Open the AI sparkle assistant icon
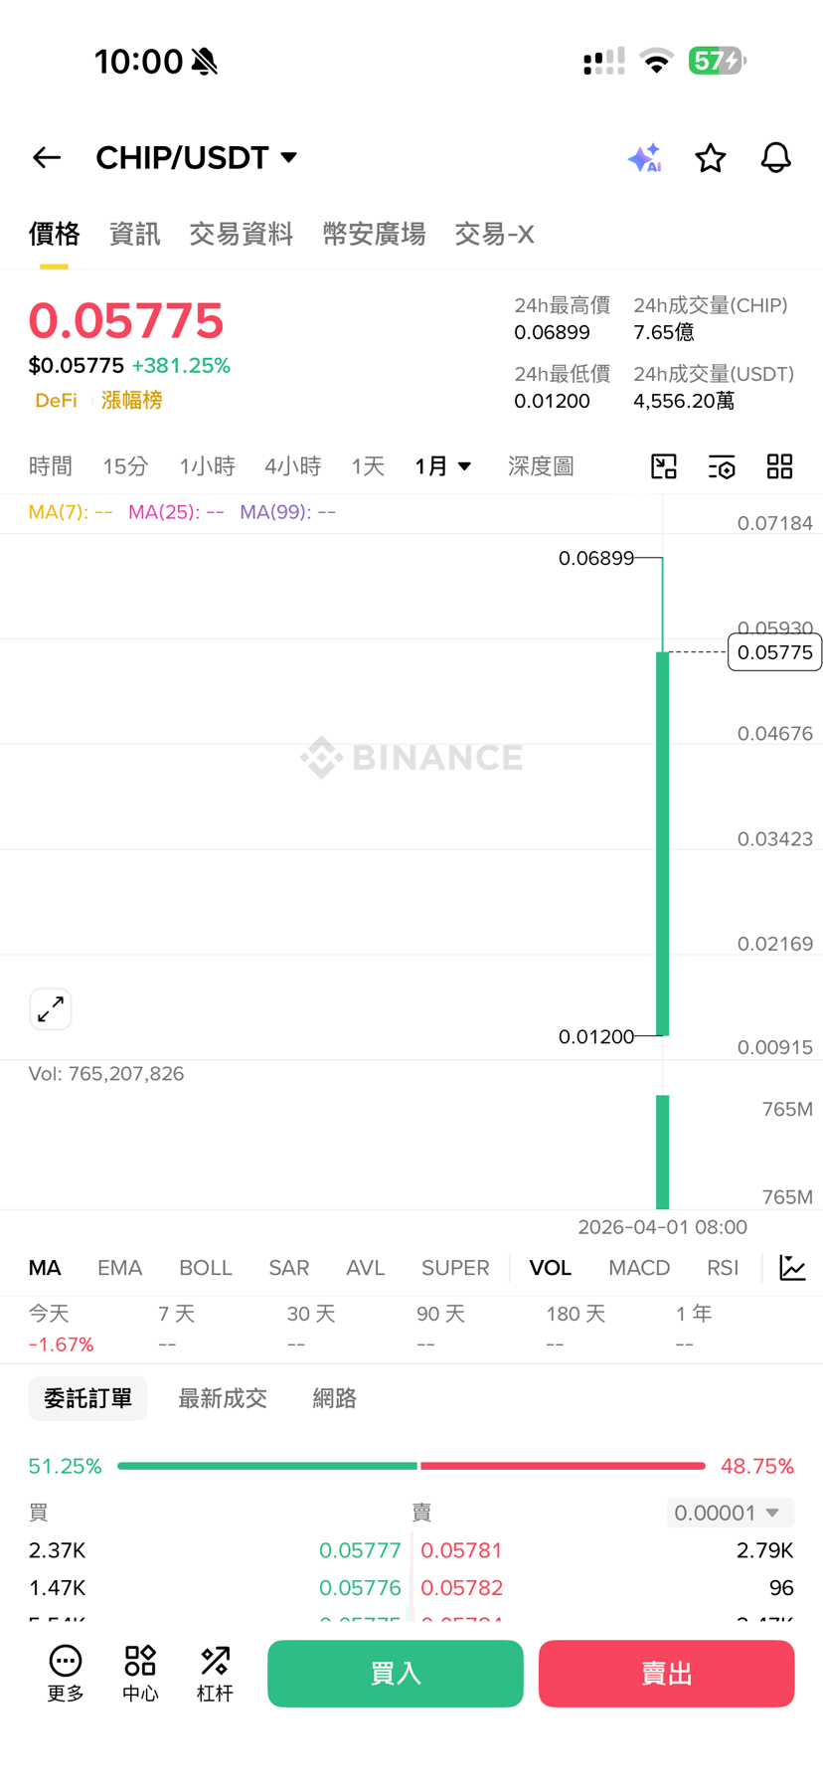823x1790 pixels. [x=645, y=158]
